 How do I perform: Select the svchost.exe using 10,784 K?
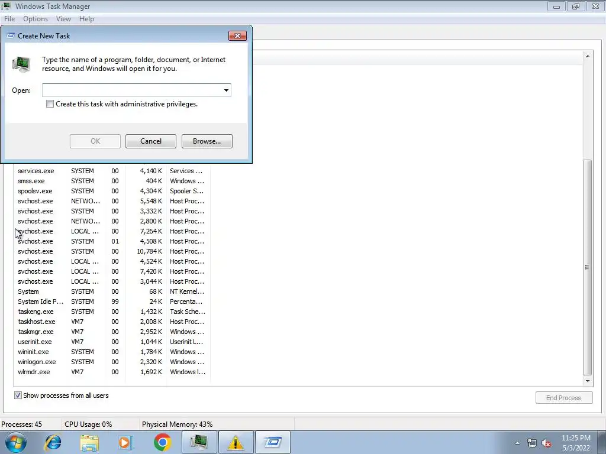click(x=112, y=251)
